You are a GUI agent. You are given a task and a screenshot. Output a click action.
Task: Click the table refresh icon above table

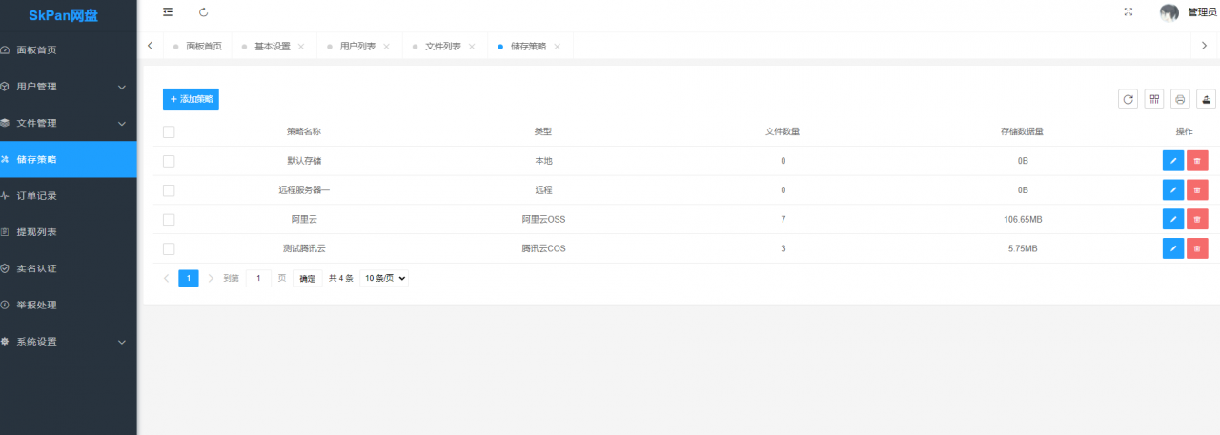pos(1128,99)
